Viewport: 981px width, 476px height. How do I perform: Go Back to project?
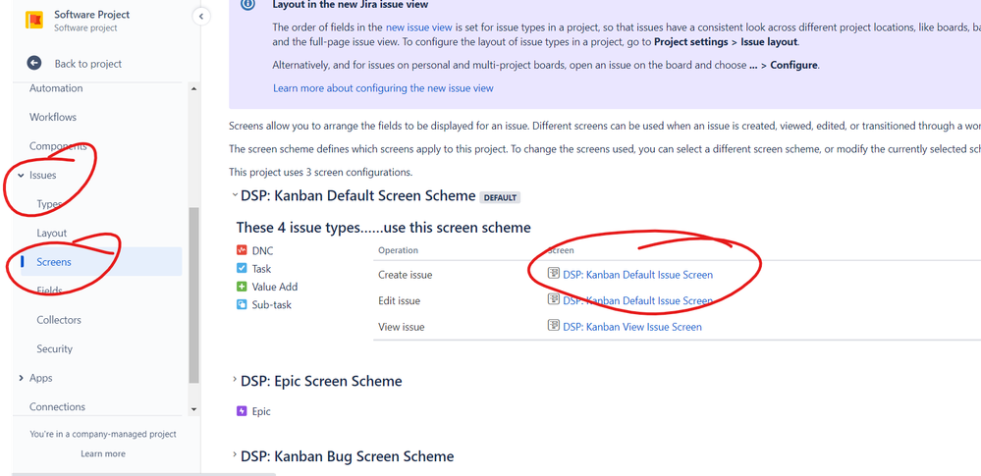click(x=88, y=64)
